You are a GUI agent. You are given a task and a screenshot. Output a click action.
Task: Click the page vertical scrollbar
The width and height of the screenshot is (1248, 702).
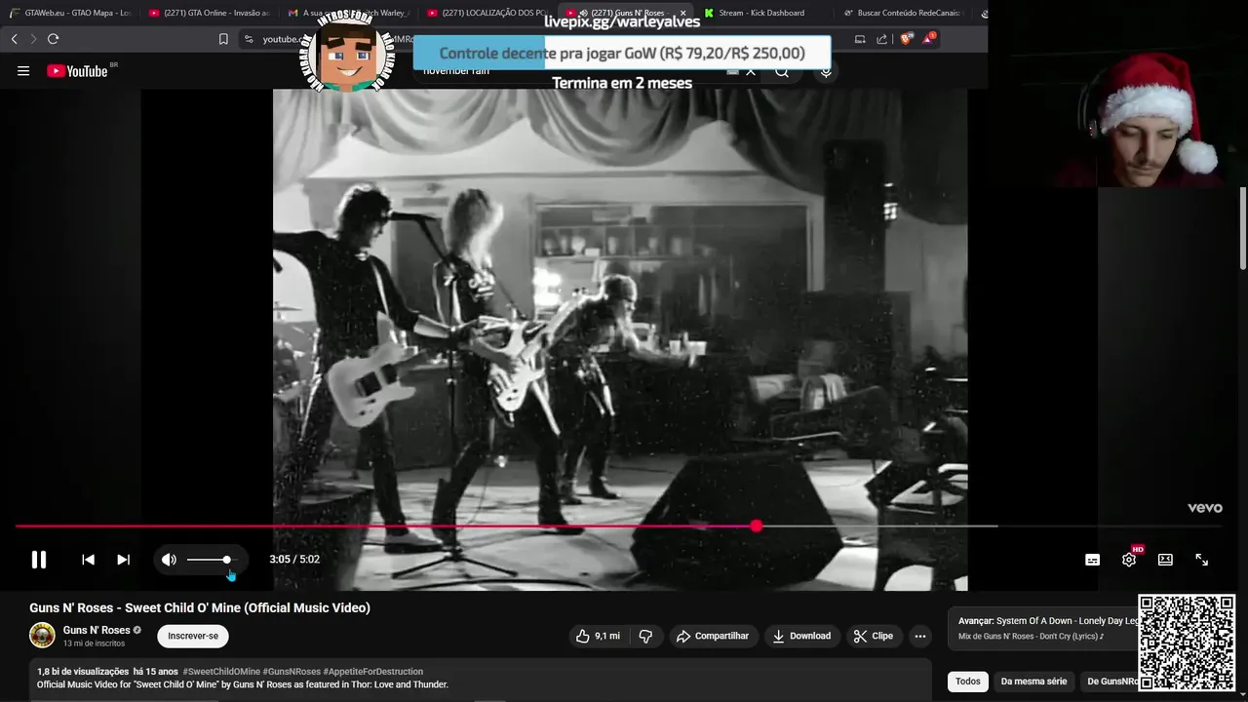1243,228
